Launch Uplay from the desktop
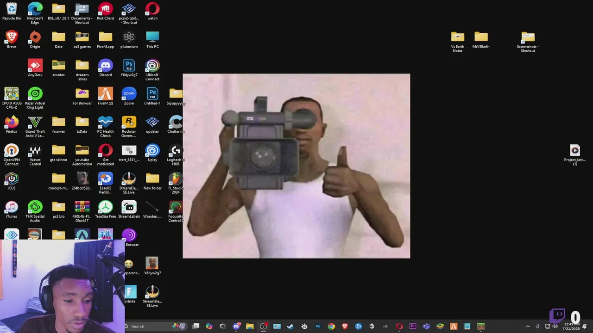The height and width of the screenshot is (333, 593). 152,152
